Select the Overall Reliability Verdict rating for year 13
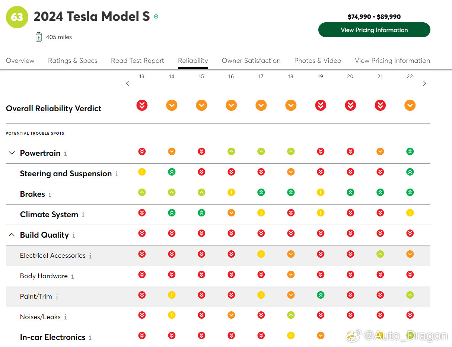The image size is (452, 347). (x=142, y=105)
